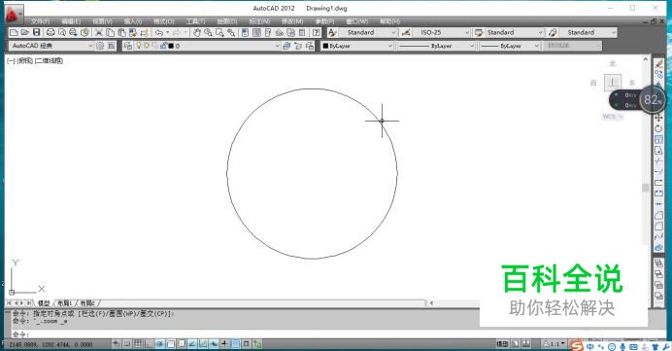Open the Table Style Standard dropdown
672x351 pixels.
pos(541,32)
